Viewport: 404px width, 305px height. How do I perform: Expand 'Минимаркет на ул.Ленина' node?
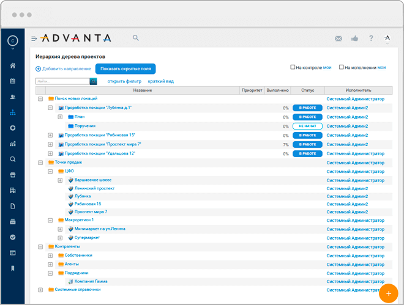pyautogui.click(x=60, y=229)
